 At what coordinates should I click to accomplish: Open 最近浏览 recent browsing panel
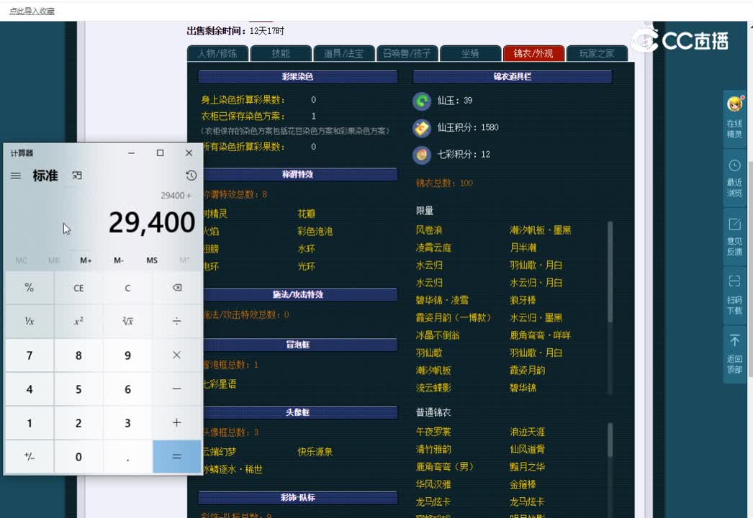pyautogui.click(x=734, y=173)
